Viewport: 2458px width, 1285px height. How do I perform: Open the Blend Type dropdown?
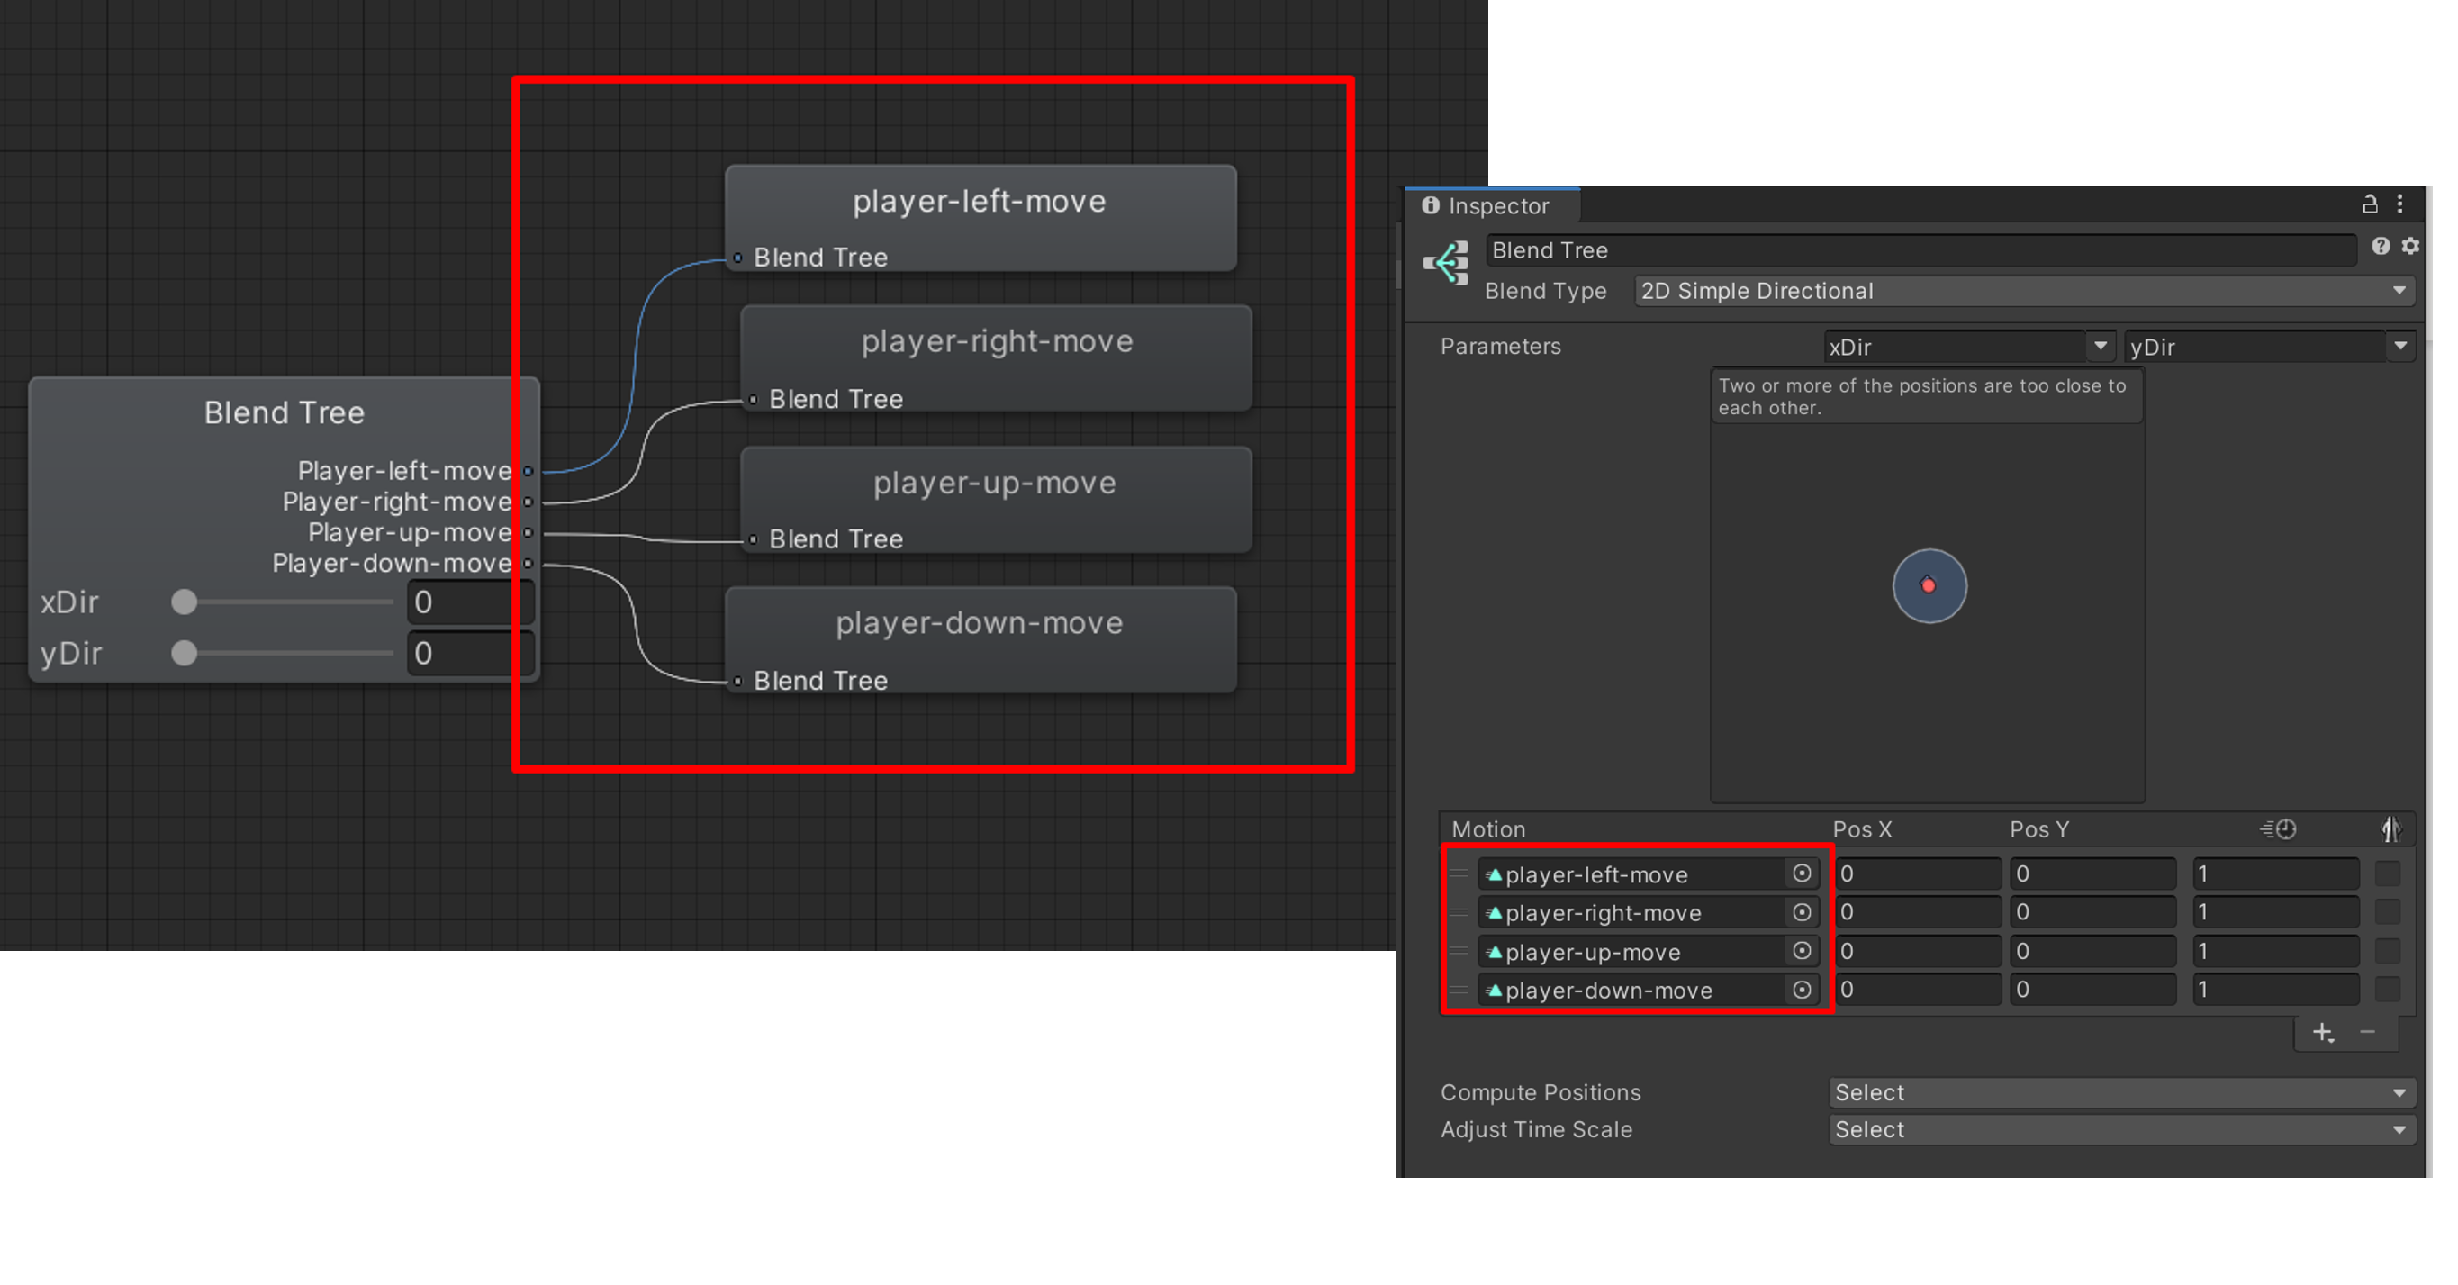tap(2024, 291)
